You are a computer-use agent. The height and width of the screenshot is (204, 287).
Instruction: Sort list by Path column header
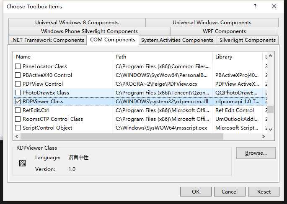point(163,56)
